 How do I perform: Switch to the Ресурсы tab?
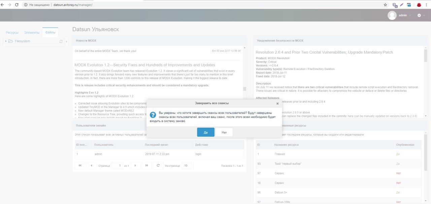coord(12,33)
